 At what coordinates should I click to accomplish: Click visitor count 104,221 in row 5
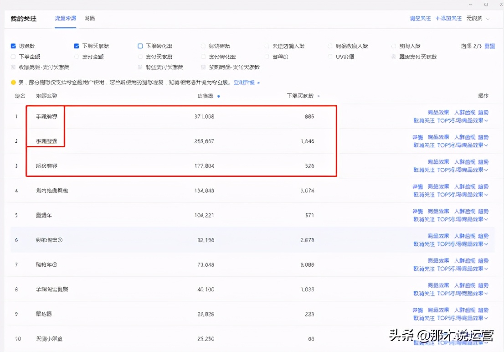pyautogui.click(x=204, y=215)
